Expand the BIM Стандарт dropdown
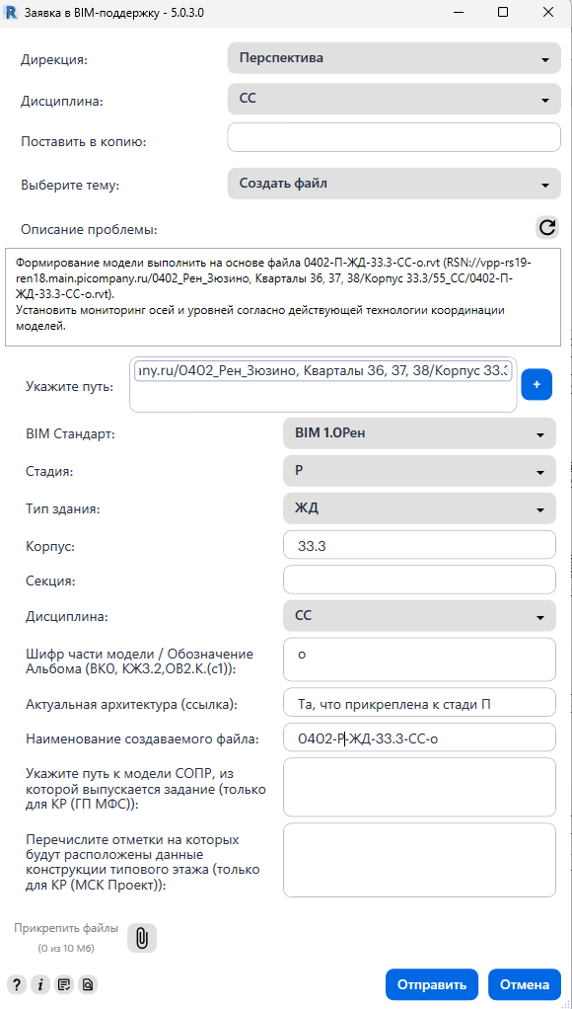This screenshot has height=1009, width=572. pyautogui.click(x=419, y=433)
